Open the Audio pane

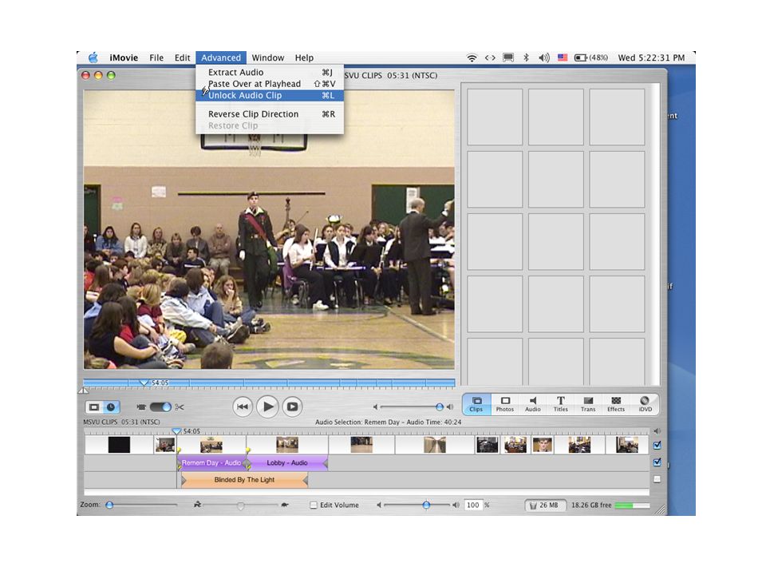[x=532, y=404]
